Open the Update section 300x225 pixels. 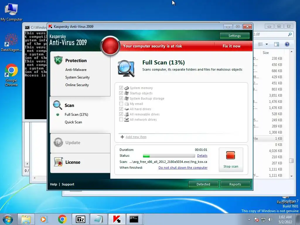(80, 143)
